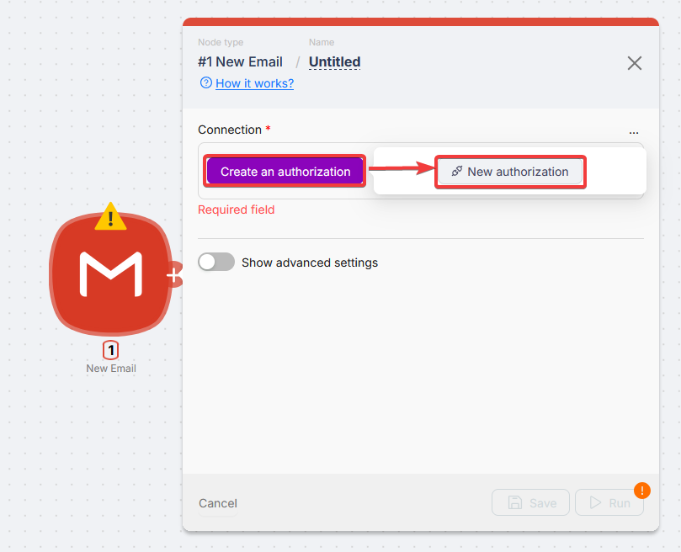Click the chain link icon in New authorization
The height and width of the screenshot is (552, 681).
pos(456,172)
